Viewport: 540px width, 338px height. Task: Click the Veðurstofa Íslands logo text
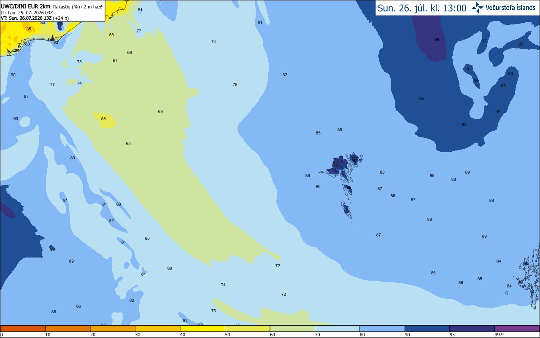[510, 8]
